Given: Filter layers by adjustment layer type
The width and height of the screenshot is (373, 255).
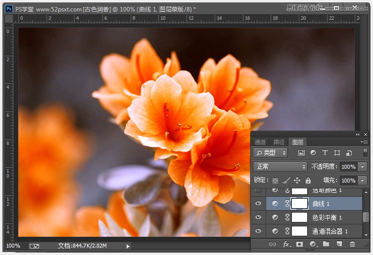Looking at the screenshot, I should (313, 152).
